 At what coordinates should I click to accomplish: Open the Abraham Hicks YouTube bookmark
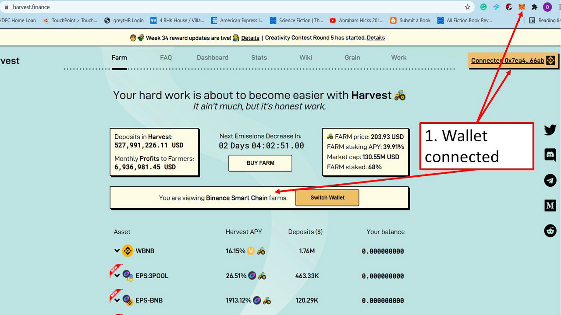[x=356, y=20]
